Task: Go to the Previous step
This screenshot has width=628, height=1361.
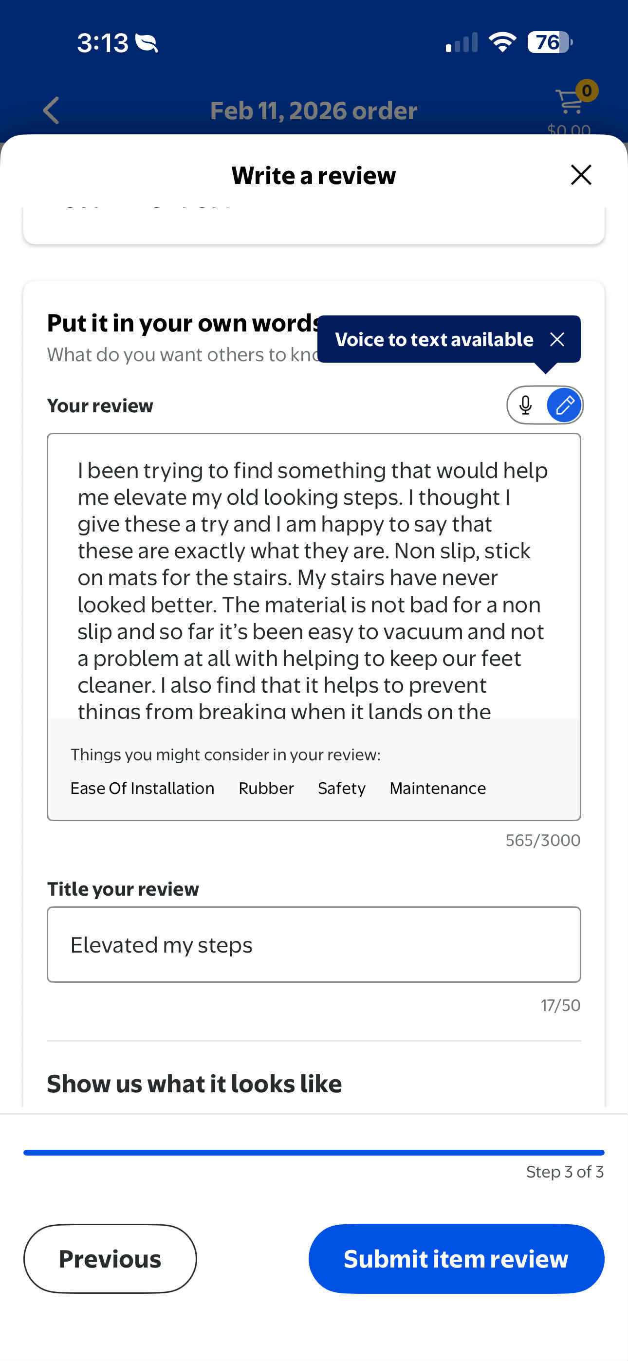Action: point(110,1258)
